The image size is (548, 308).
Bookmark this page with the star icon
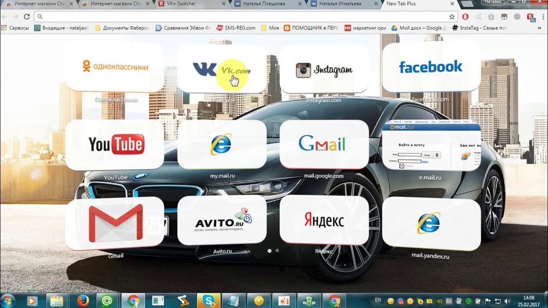452,17
